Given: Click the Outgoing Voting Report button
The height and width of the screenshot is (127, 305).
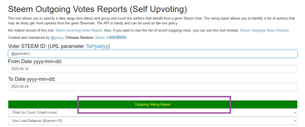Looking at the screenshot, I should pos(153,104).
